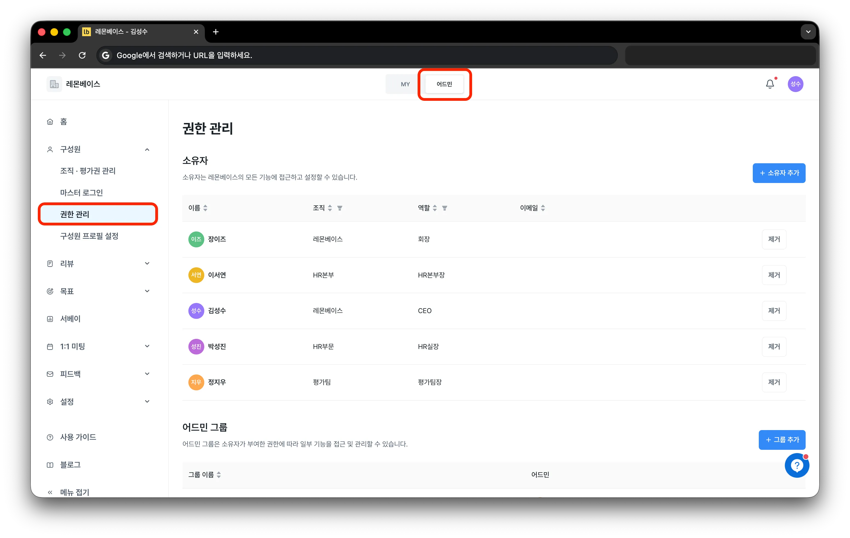Open 조직 · 평가권 관리 menu
Screen dimensions: 850x538
coord(88,171)
